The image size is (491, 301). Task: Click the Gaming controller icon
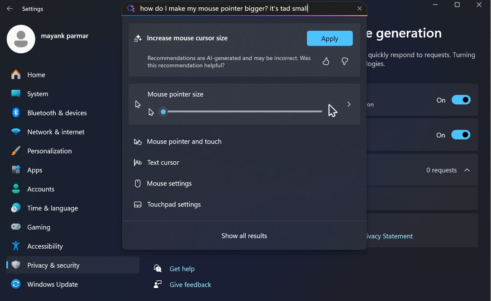pos(16,227)
